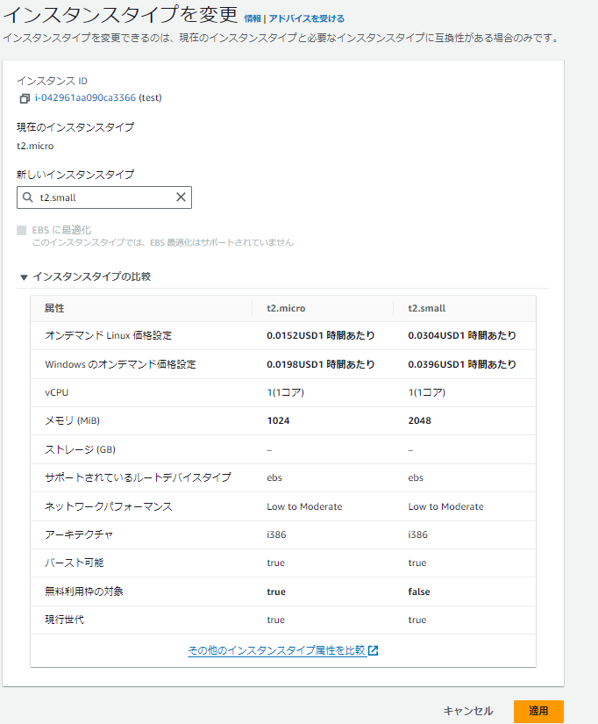Click the インスタンスタイプを変更 page heading
598x724 pixels.
(x=120, y=14)
